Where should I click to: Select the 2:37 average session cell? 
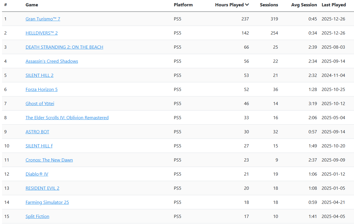[x=313, y=160]
